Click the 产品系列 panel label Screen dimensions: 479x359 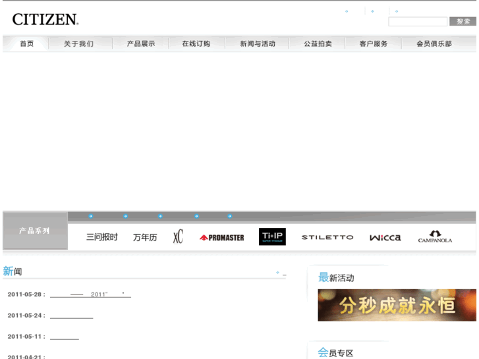34,231
